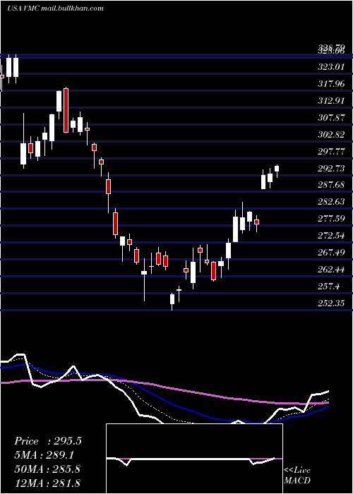Select the 317.96 price level label
The width and height of the screenshot is (353, 494).
[330, 84]
